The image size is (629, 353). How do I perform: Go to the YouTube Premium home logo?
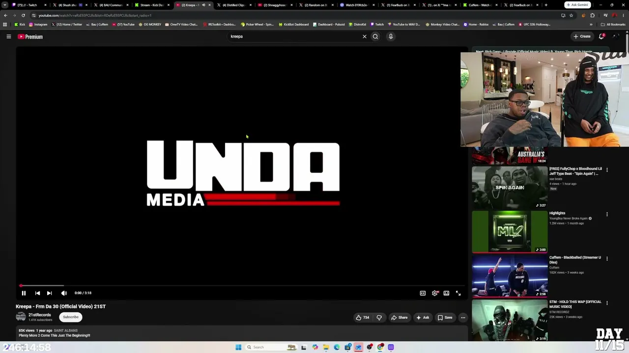tap(30, 37)
